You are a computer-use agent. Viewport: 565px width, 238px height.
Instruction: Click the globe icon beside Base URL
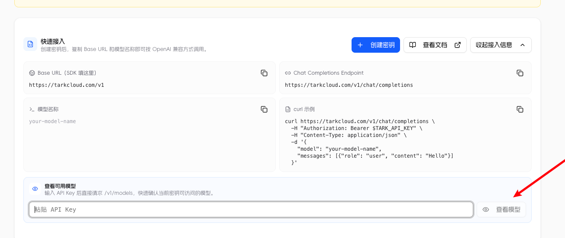(32, 73)
